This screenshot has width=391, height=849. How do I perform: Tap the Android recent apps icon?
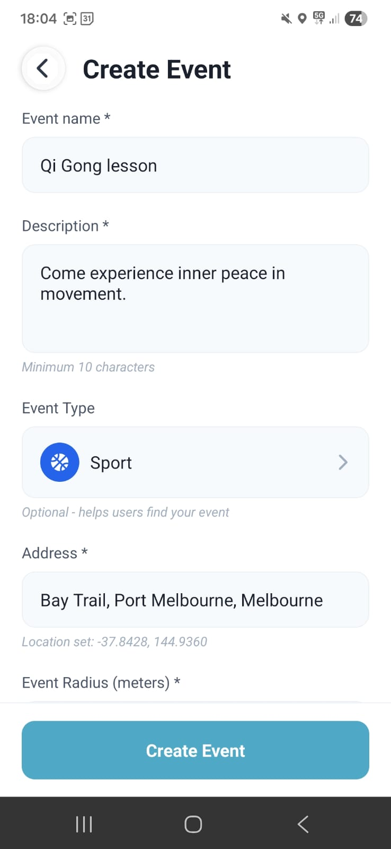coord(84,824)
